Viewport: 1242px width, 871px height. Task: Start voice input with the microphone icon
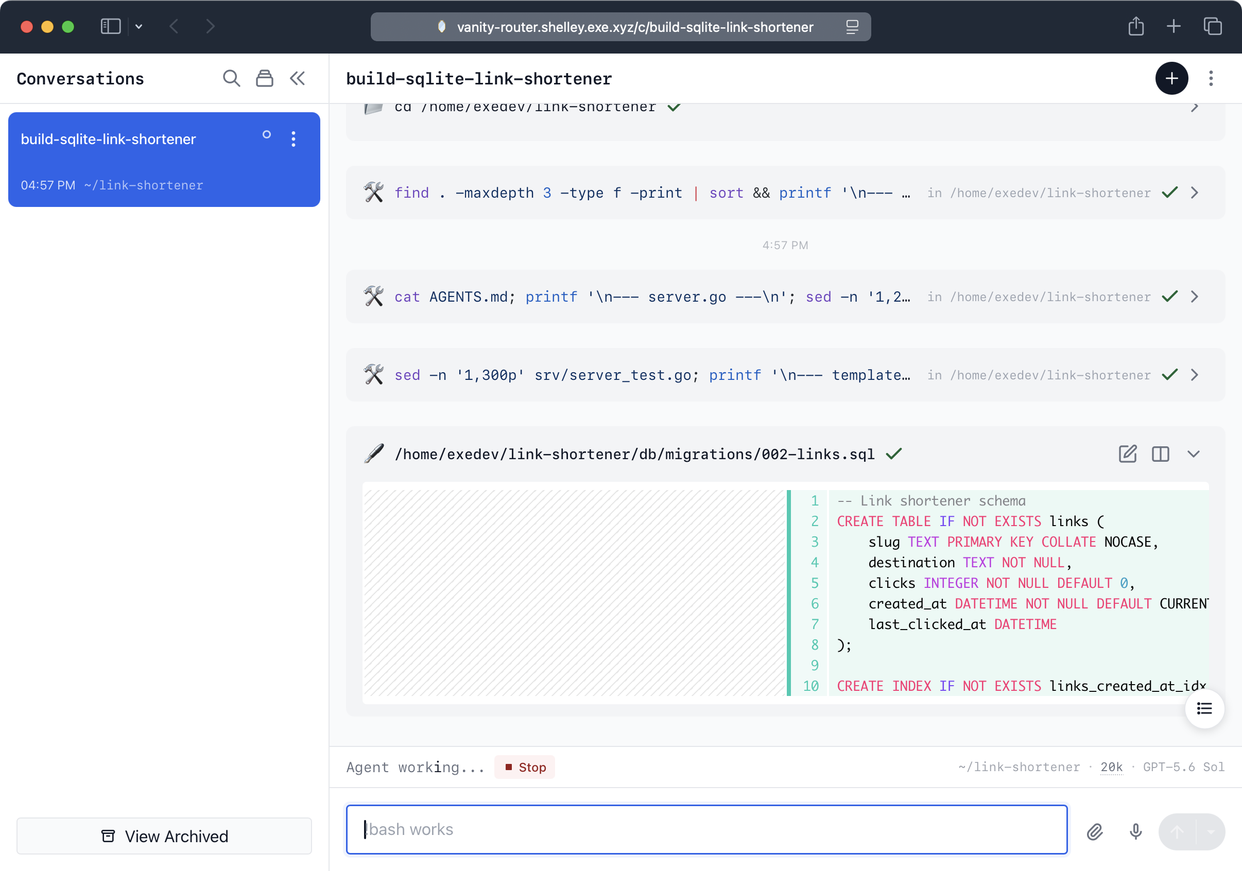pos(1135,831)
